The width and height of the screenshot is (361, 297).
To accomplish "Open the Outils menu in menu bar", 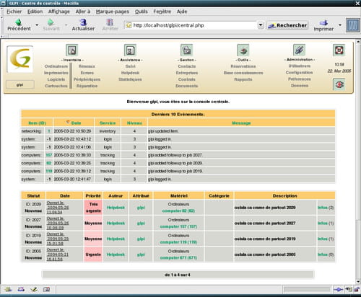I will pyautogui.click(x=142, y=12).
